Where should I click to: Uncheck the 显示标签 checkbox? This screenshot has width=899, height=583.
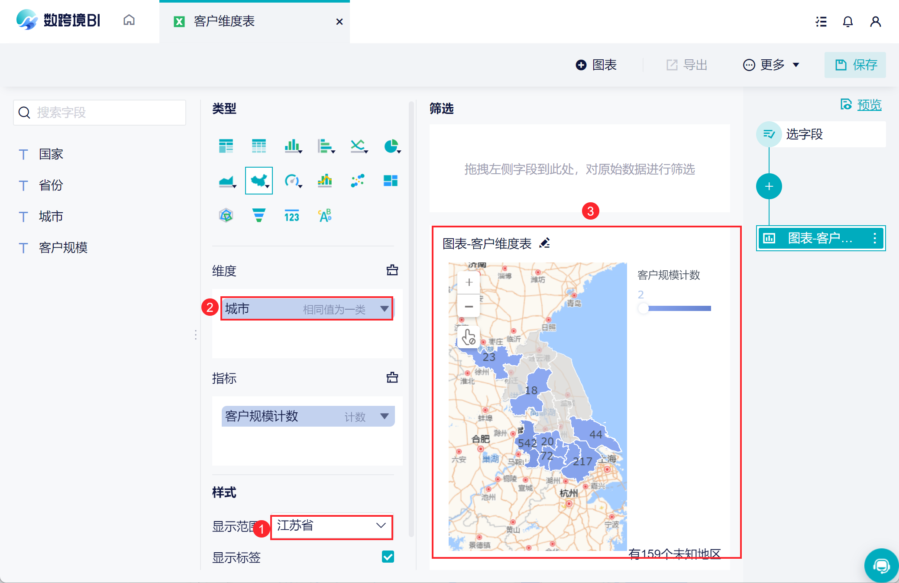click(388, 557)
